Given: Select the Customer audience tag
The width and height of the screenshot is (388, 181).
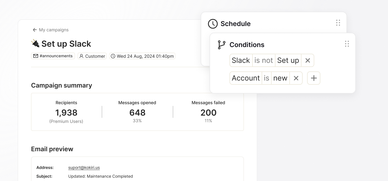Looking at the screenshot, I should pos(92,56).
